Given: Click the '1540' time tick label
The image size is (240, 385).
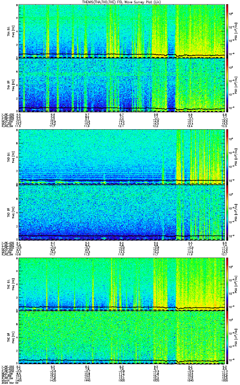Looking at the screenshot, I should tap(191, 381).
